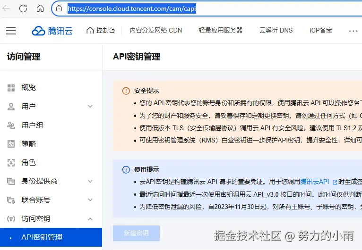
Task: Reload the page with refresh icon
Action: (x=23, y=8)
